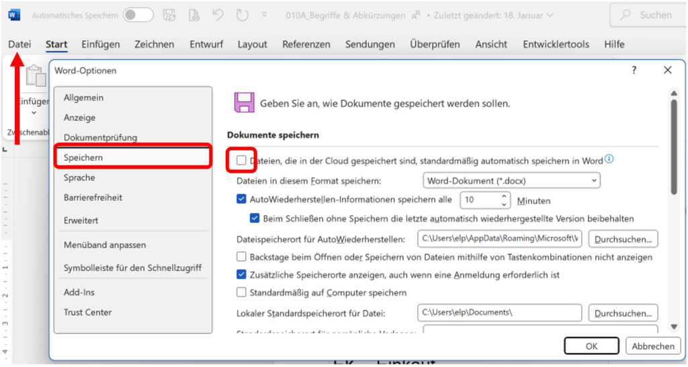The width and height of the screenshot is (688, 367).
Task: Open the Sendungen ribbon tab
Action: (370, 44)
